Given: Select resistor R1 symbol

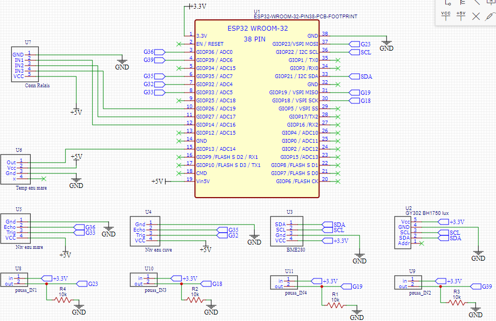Looking at the screenshot, I should [x=335, y=305].
